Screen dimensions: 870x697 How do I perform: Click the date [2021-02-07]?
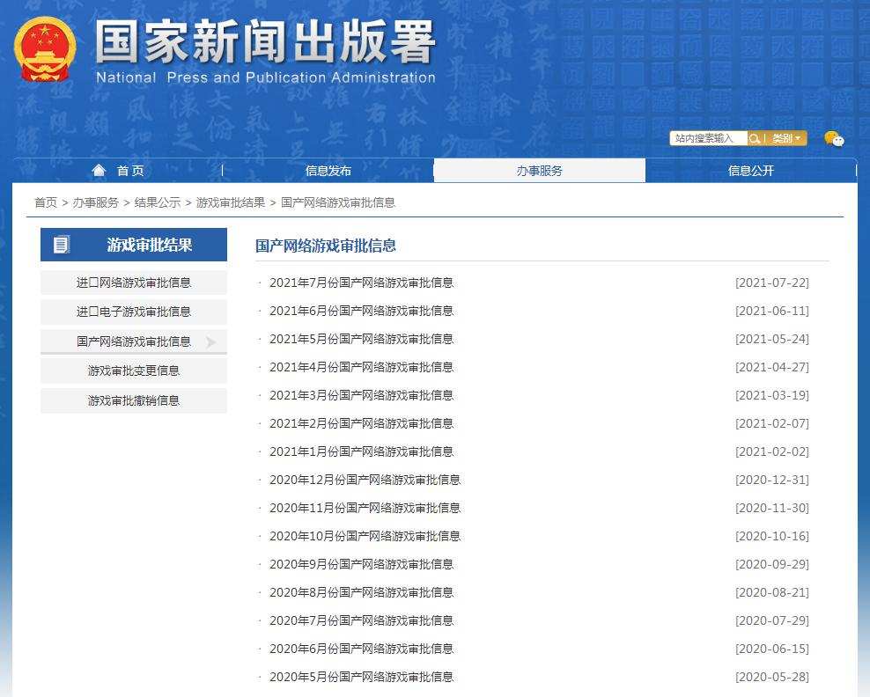pyautogui.click(x=771, y=423)
